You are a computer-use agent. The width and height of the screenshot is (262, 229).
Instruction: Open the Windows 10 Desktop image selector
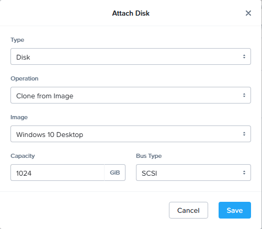pyautogui.click(x=131, y=134)
